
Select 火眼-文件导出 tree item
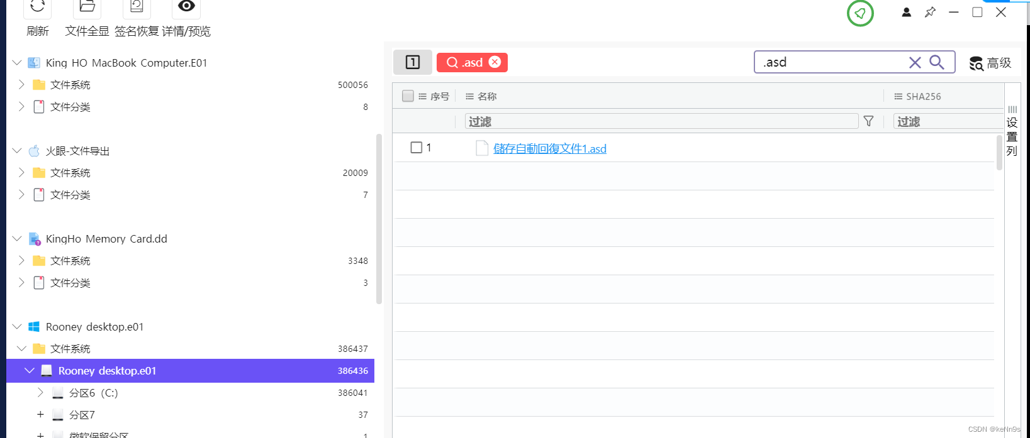[x=78, y=151]
